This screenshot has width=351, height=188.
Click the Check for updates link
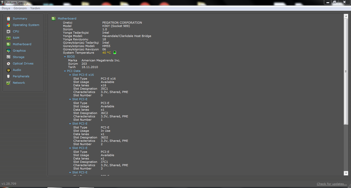(x=332, y=184)
